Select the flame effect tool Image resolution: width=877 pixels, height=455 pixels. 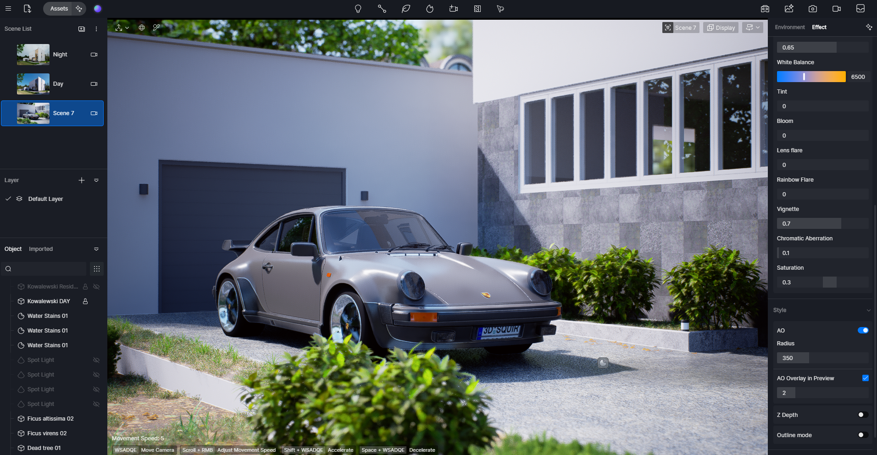[430, 9]
